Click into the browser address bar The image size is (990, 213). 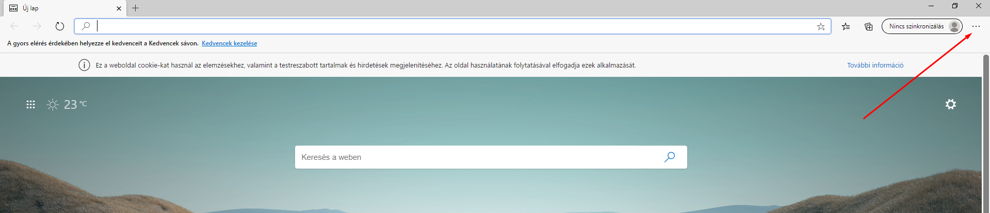pyautogui.click(x=452, y=26)
